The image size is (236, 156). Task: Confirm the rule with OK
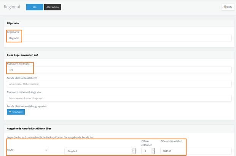35,7
